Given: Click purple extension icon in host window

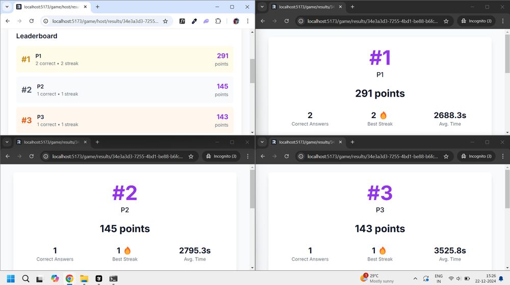Looking at the screenshot, I should [x=206, y=21].
